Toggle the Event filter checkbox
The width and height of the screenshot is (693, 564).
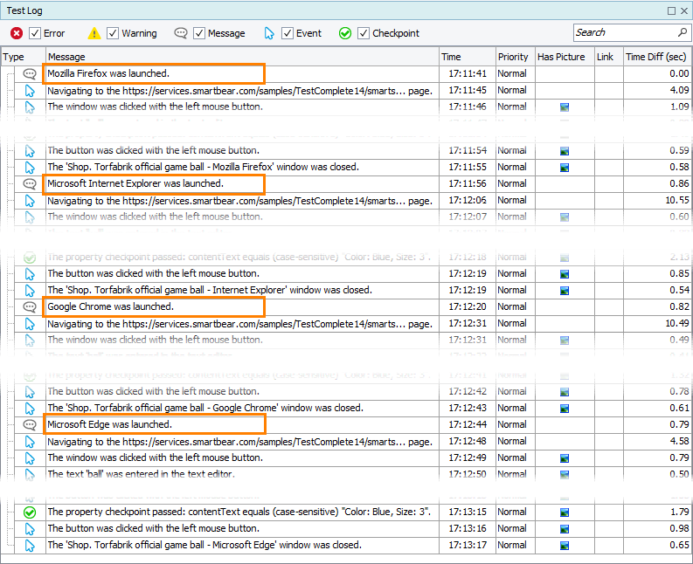pos(288,33)
